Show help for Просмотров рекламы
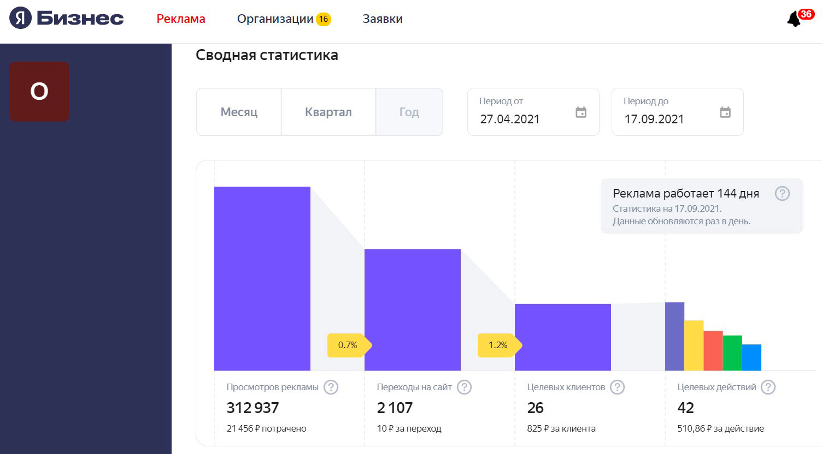Viewport: 822px width, 454px height. pyautogui.click(x=331, y=387)
